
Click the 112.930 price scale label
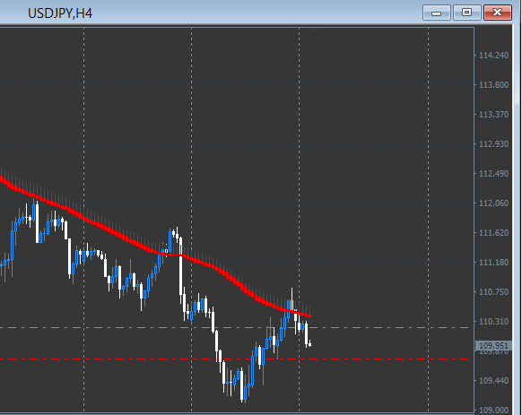click(493, 144)
